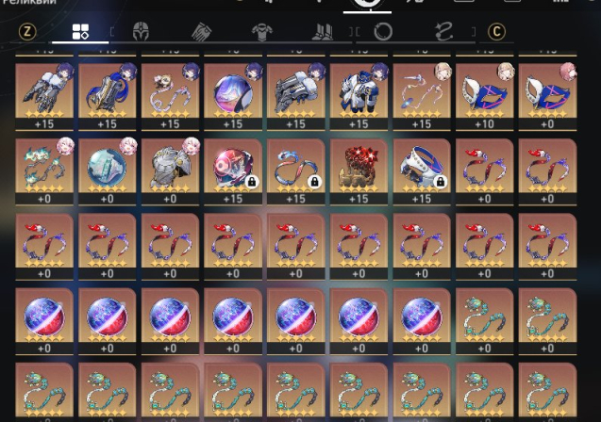This screenshot has height=422, width=601.
Task: Select the teal ghost-flame rope with pink-haired avatar
Action: (44, 171)
